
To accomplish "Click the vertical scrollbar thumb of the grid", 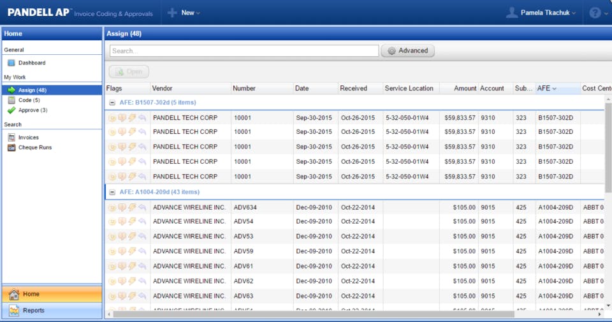I will point(608,147).
